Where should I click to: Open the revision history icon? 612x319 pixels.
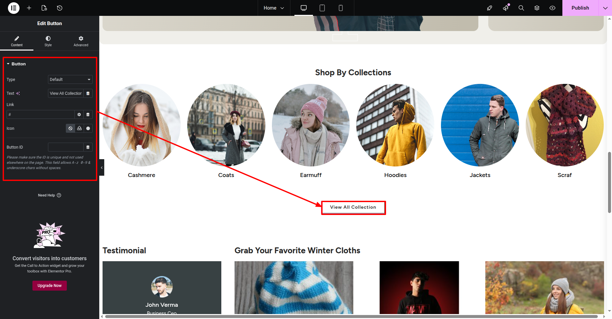pyautogui.click(x=60, y=8)
